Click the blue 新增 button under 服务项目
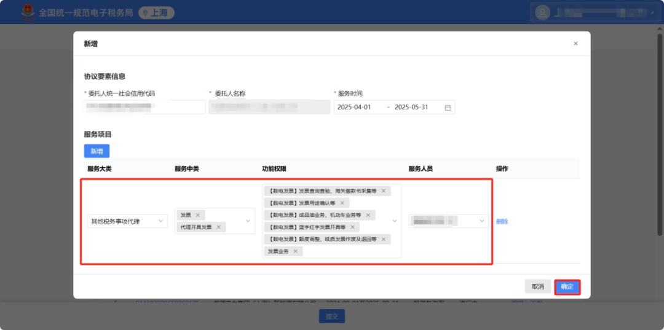 click(x=97, y=151)
